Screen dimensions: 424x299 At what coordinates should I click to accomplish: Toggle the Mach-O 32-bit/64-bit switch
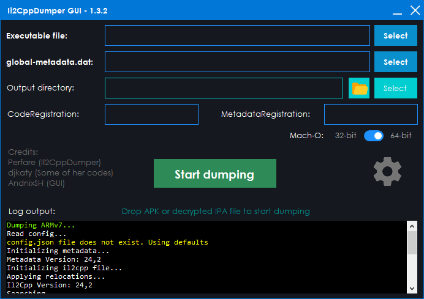click(373, 136)
